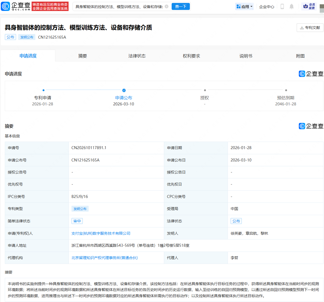Switch to the 权利要求 tab
The height and width of the screenshot is (302, 324).
[x=191, y=56]
